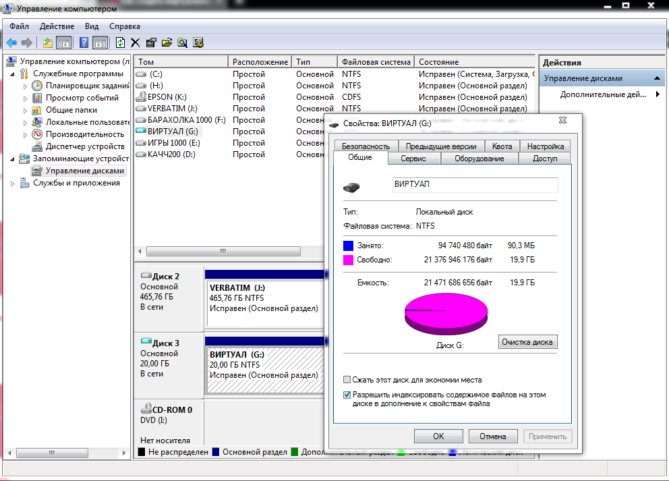This screenshot has height=481, width=669.
Task: Toggle the console tree pane icon
Action: [x=63, y=43]
